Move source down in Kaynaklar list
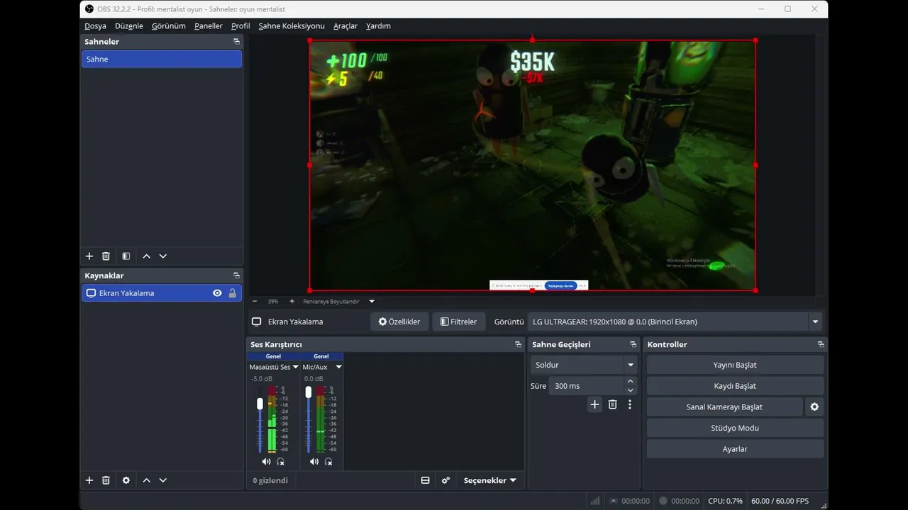 tap(163, 480)
